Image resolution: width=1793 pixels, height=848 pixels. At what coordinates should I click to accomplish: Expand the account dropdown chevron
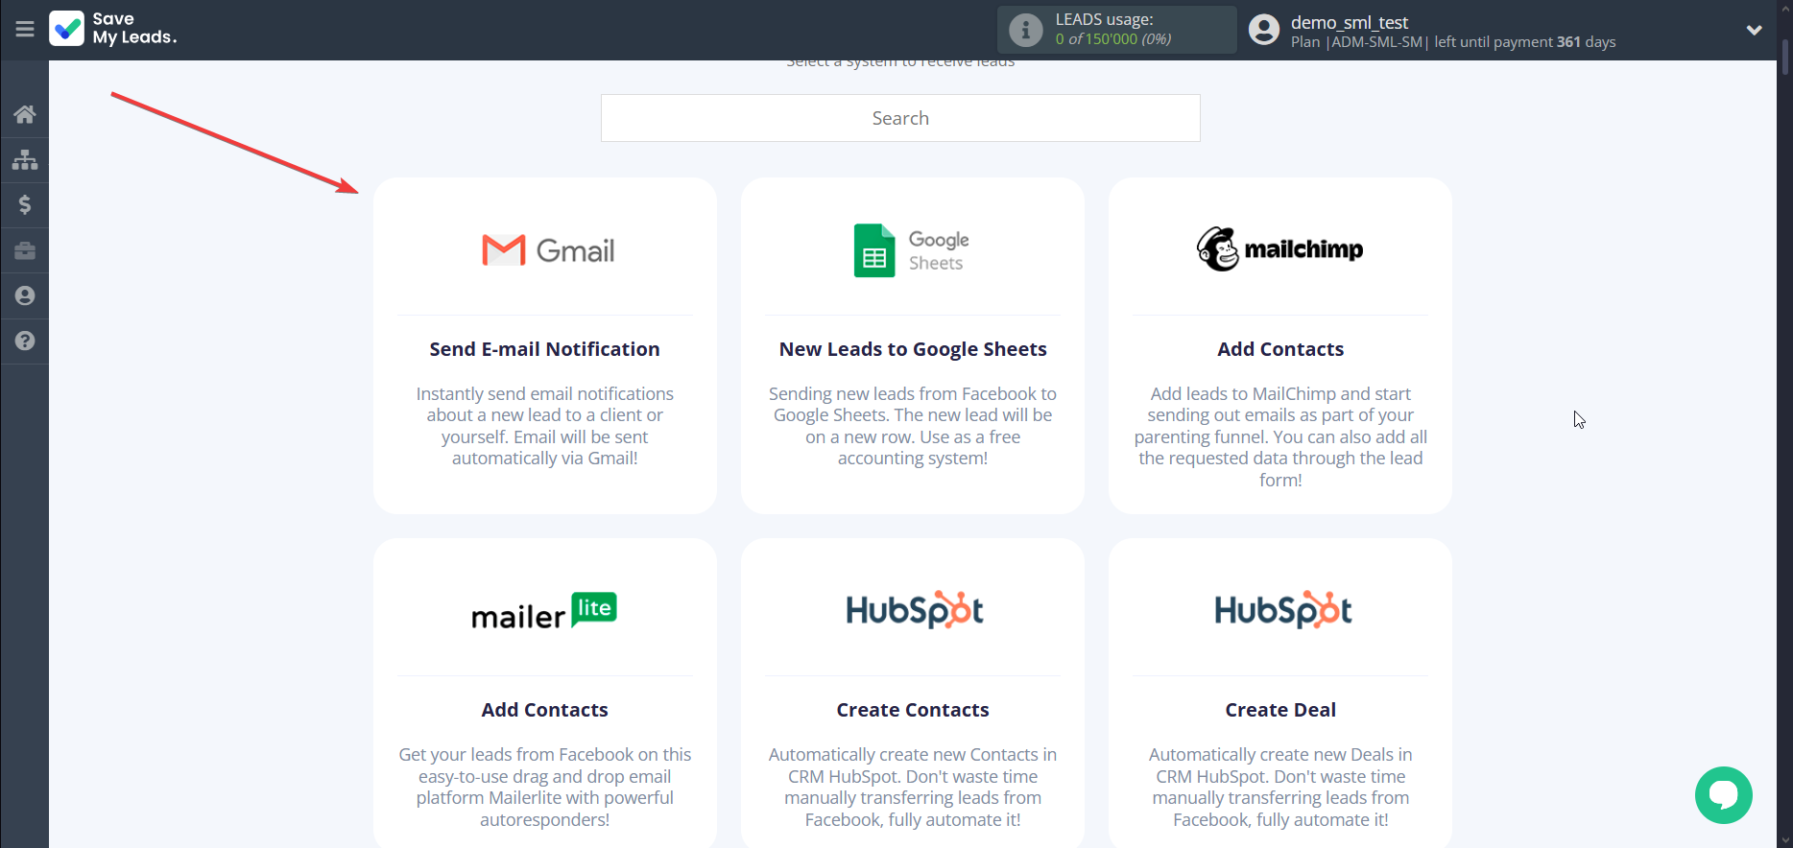(1754, 30)
